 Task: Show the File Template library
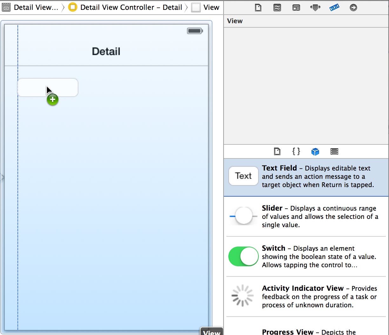point(277,151)
